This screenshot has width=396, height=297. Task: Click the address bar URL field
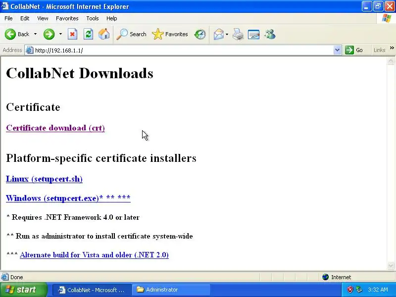click(x=184, y=50)
